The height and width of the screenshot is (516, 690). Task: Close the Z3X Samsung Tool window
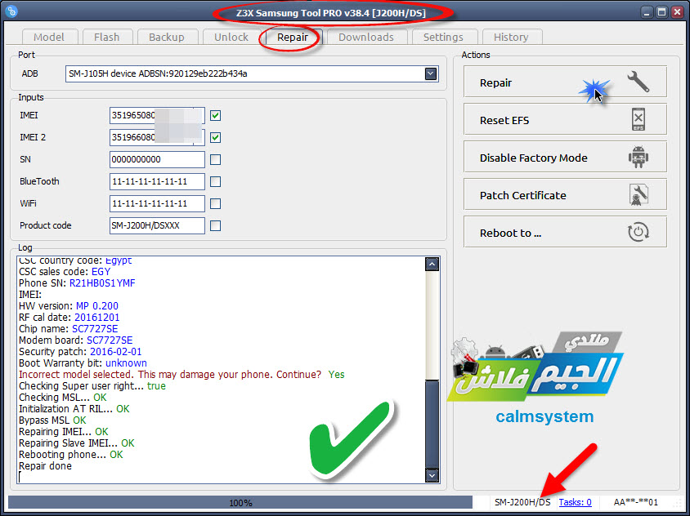[677, 12]
